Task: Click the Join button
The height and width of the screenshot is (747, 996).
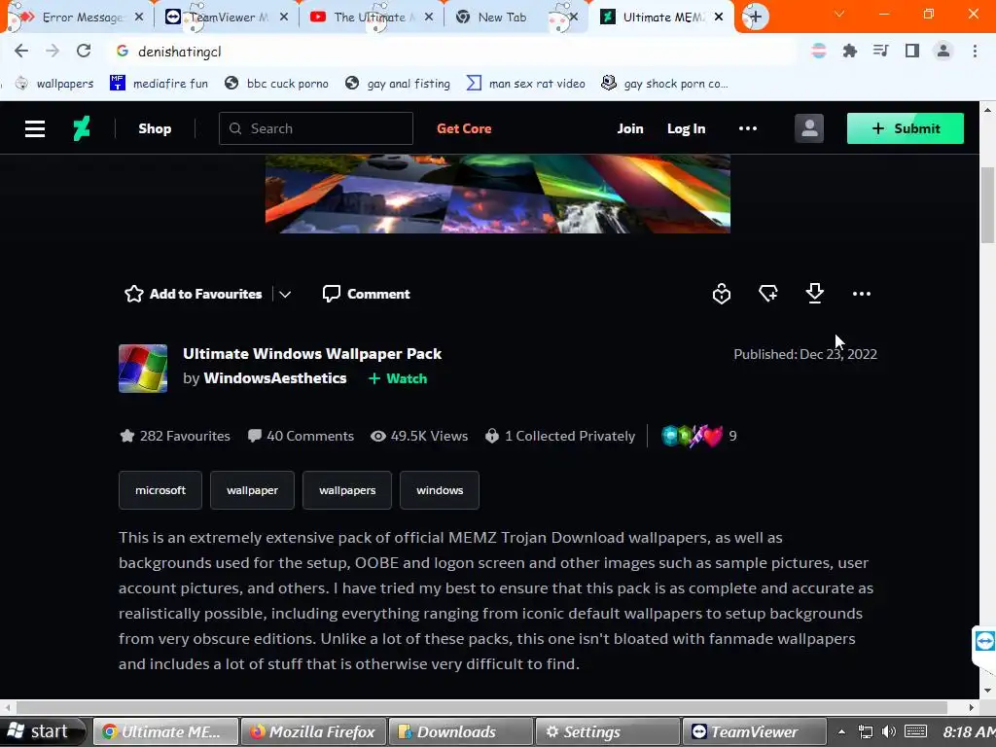Action: coord(630,128)
